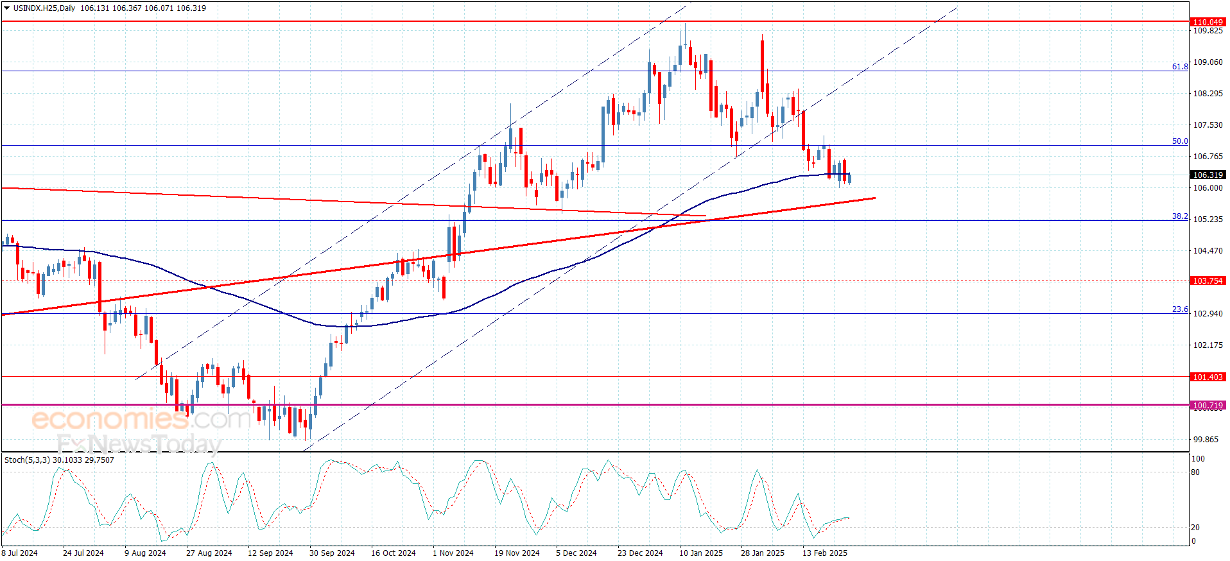Click the 13 Feb 2025 date label
The height and width of the screenshot is (561, 1230).
825,553
